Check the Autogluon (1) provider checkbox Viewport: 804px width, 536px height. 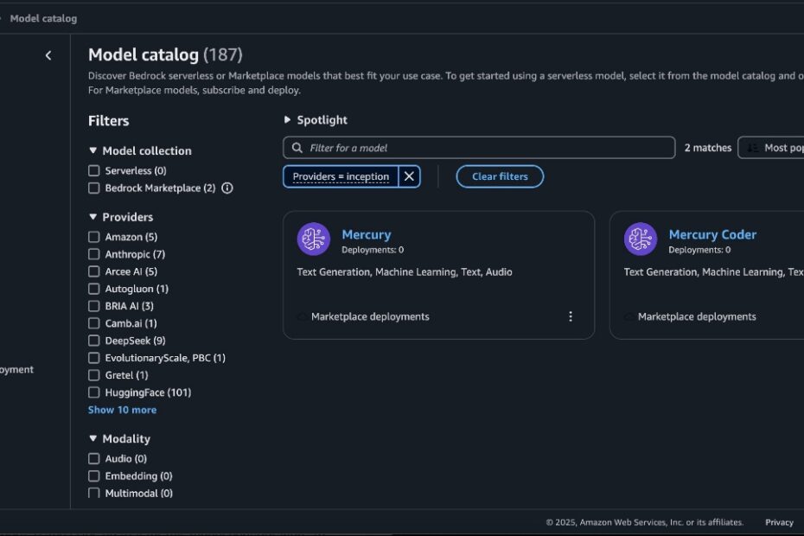(94, 289)
